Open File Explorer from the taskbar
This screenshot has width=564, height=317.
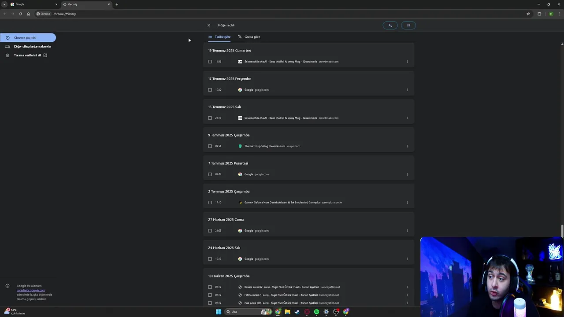click(x=287, y=312)
